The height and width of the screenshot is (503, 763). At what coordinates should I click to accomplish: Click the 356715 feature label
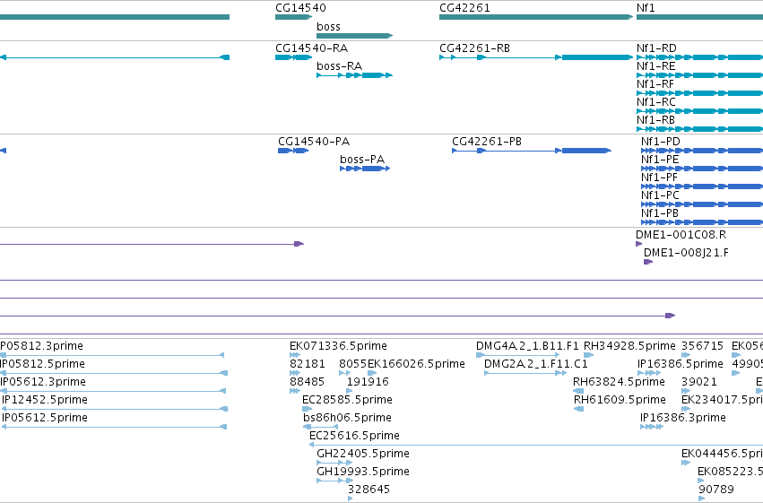702,346
